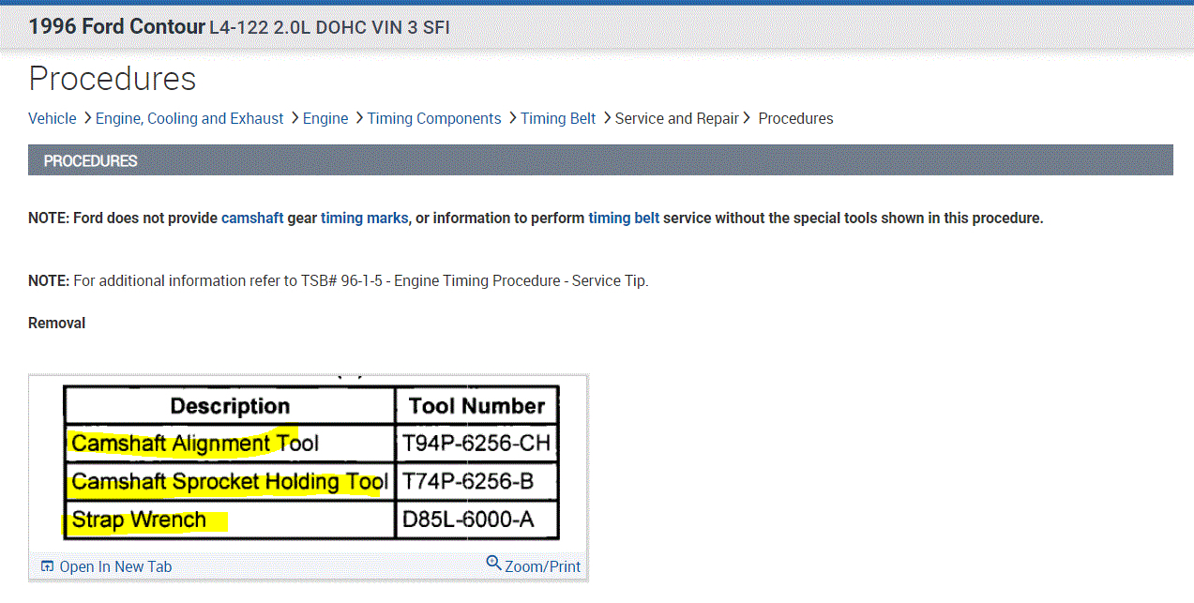Click the chevron before final Procedures breadcrumb
The image size is (1194, 603).
click(x=747, y=118)
